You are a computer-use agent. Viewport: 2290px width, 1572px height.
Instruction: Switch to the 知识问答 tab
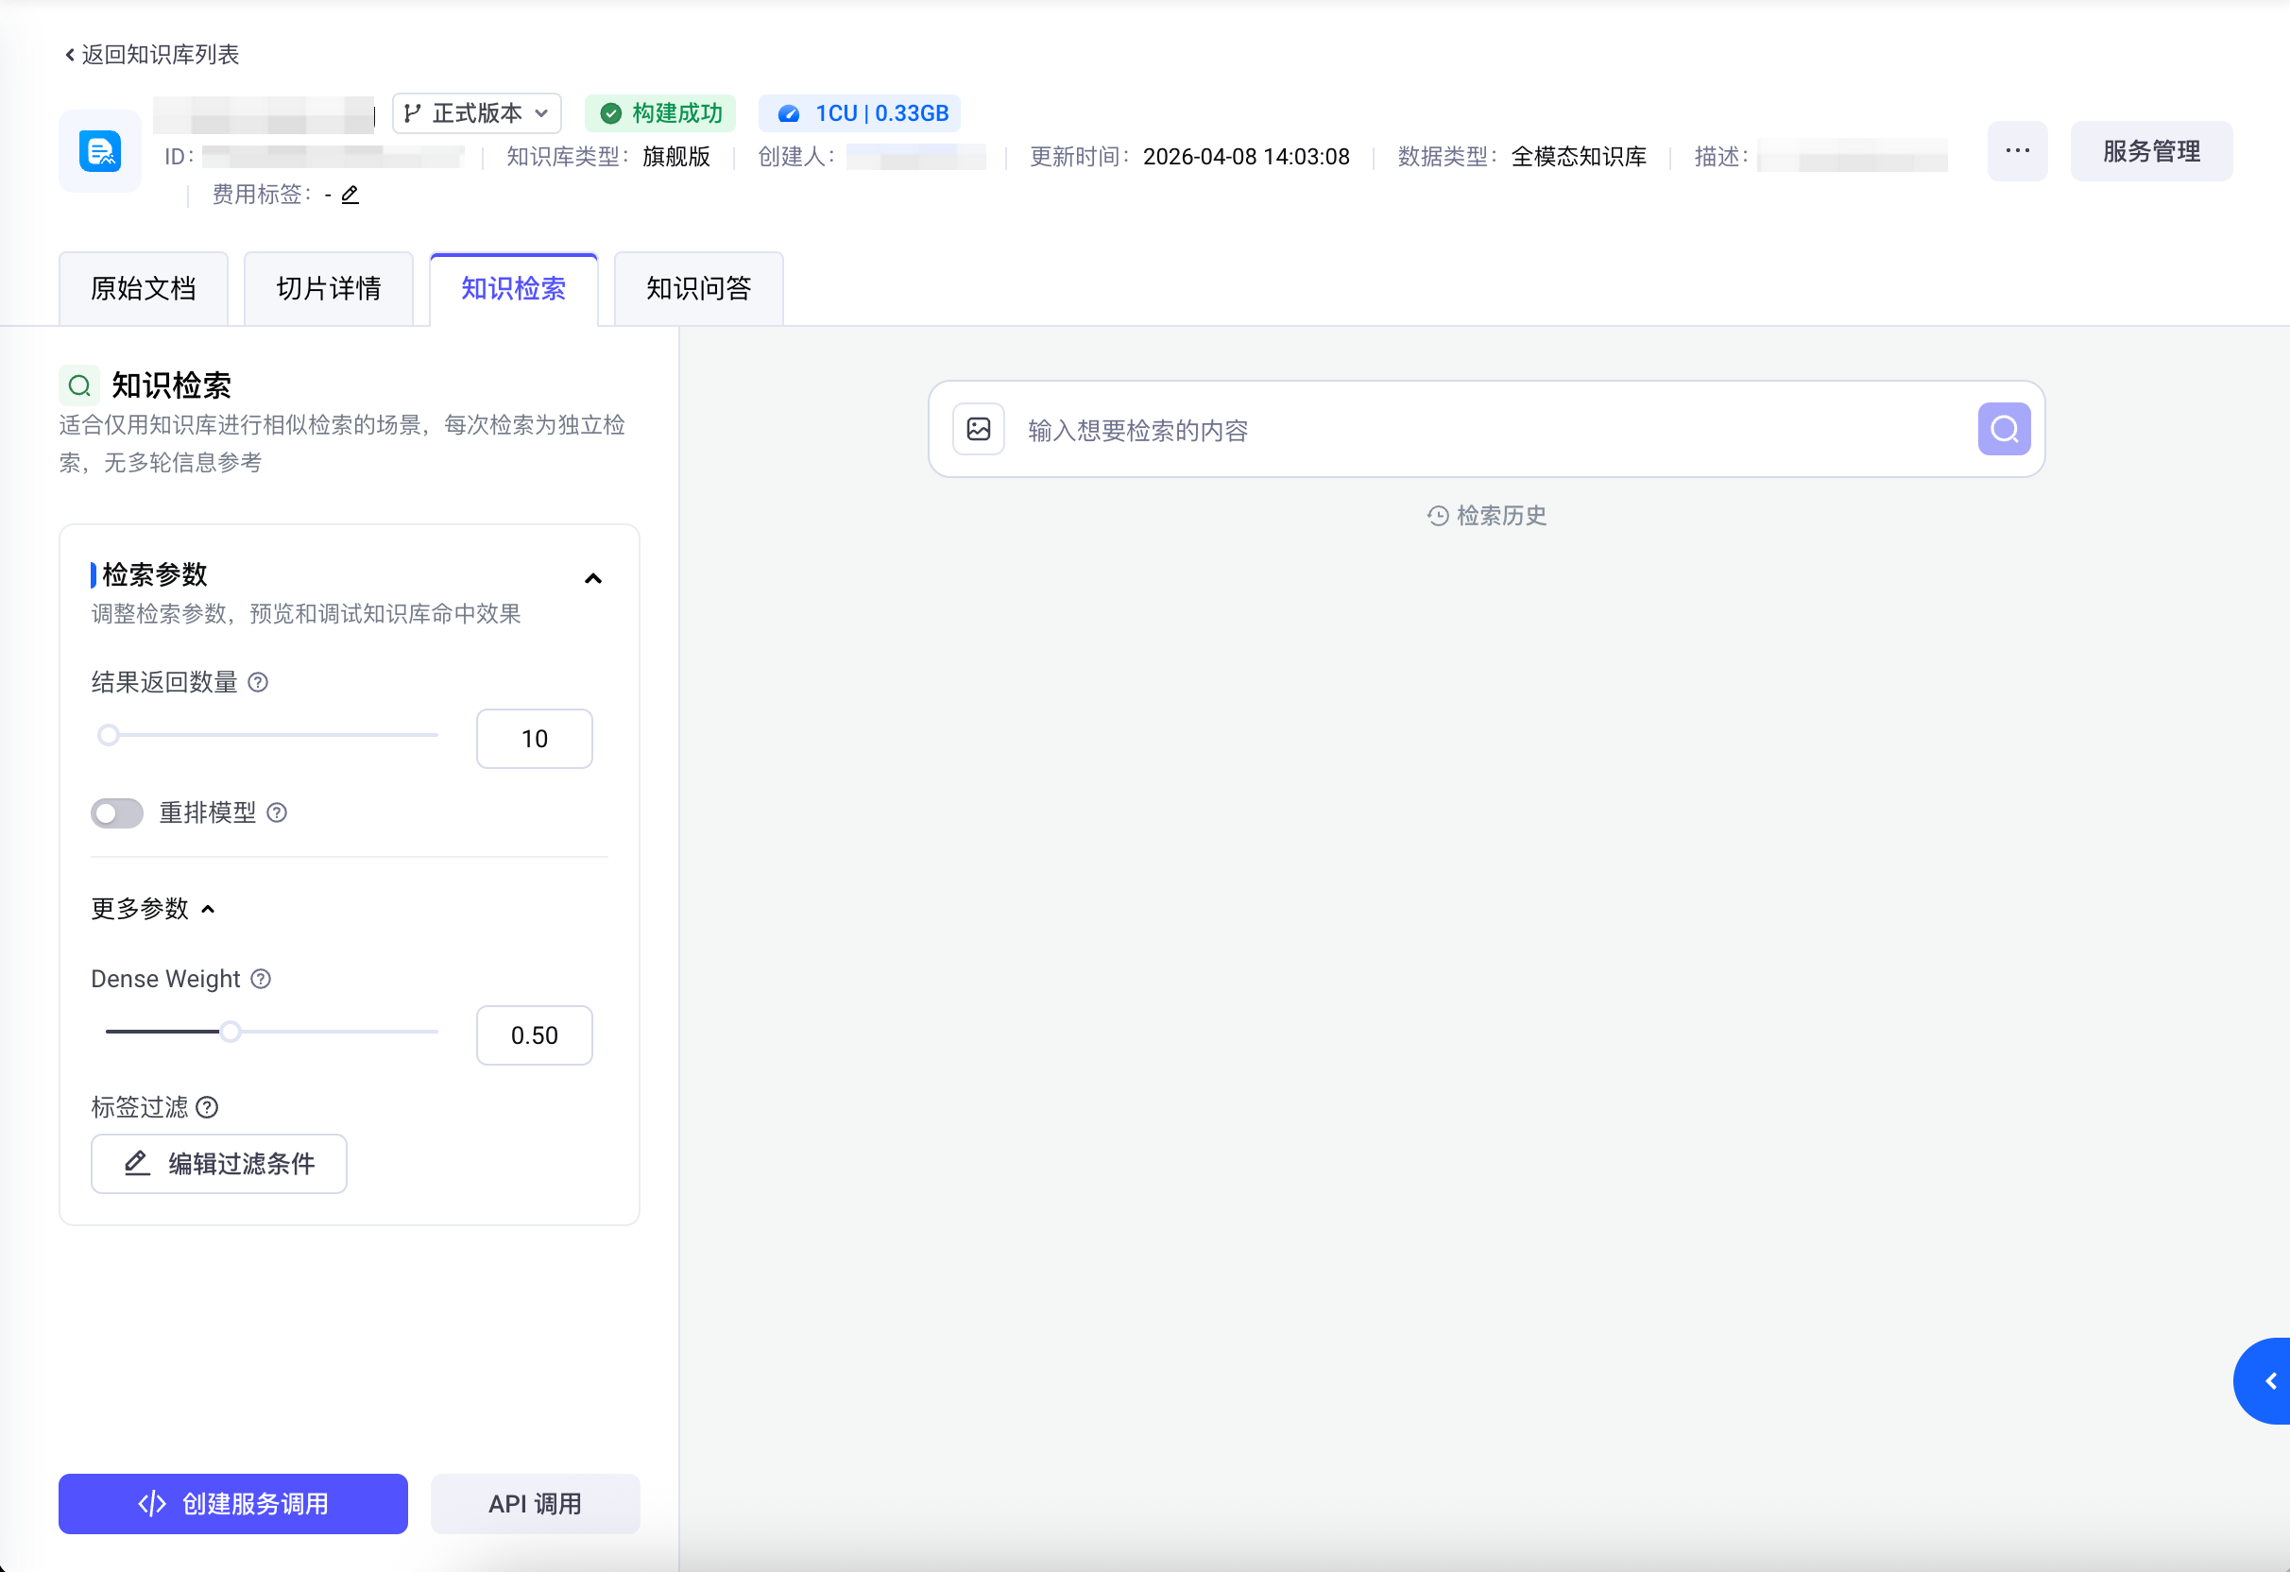click(x=699, y=288)
